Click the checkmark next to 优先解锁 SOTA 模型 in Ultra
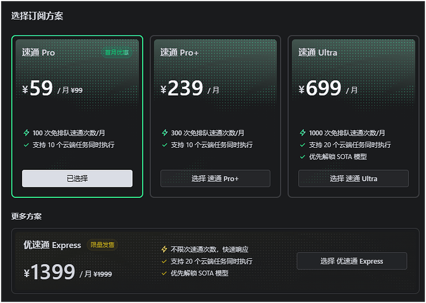The width and height of the screenshot is (426, 303). [x=303, y=156]
